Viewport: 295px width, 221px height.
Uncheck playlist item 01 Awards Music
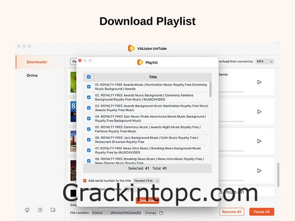coord(89,87)
